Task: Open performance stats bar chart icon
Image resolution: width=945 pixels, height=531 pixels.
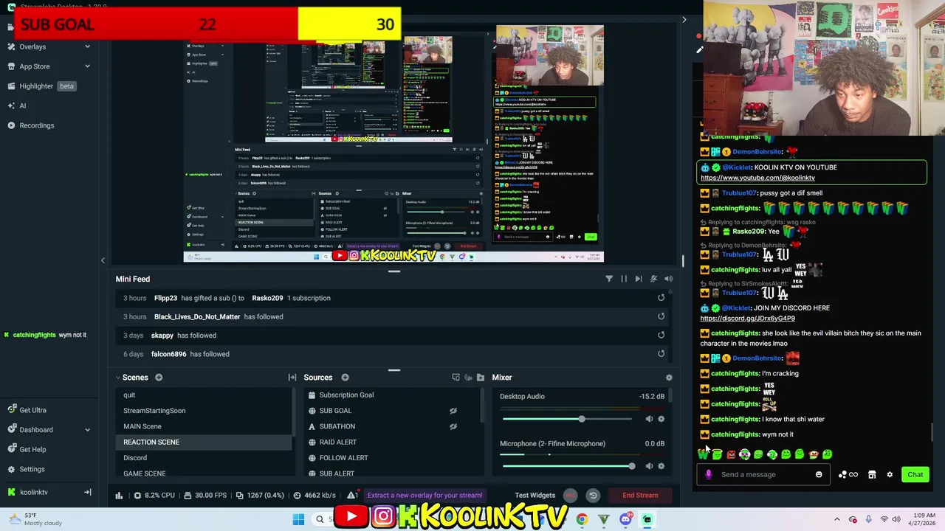Action: (119, 496)
